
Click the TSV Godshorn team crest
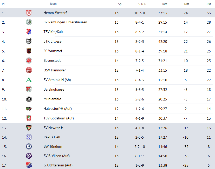29,118
